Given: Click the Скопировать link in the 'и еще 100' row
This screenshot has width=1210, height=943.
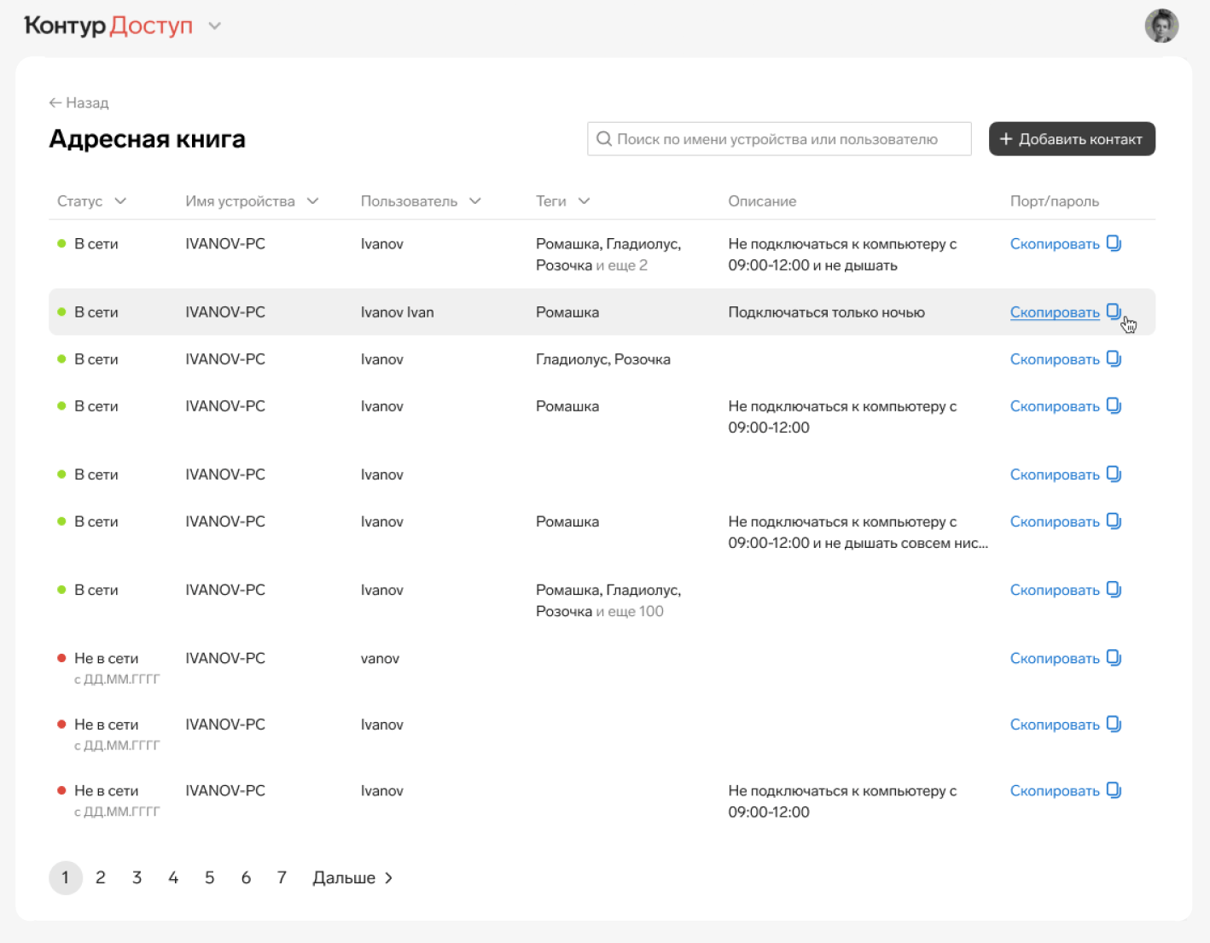Looking at the screenshot, I should (1055, 590).
